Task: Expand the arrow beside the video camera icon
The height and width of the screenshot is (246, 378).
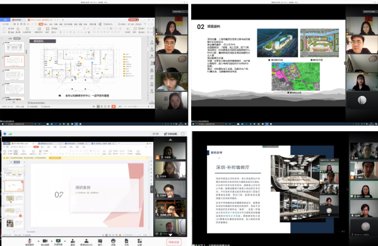Action: click(x=52, y=241)
